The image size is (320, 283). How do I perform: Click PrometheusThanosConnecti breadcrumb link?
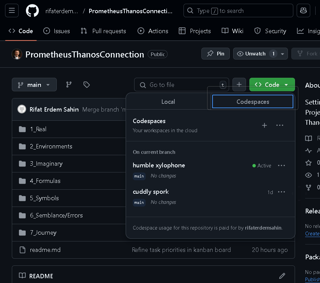coord(130,11)
